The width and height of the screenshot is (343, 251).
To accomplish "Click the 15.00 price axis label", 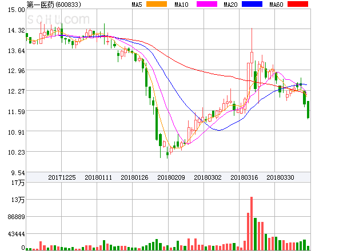I will tap(17, 10).
